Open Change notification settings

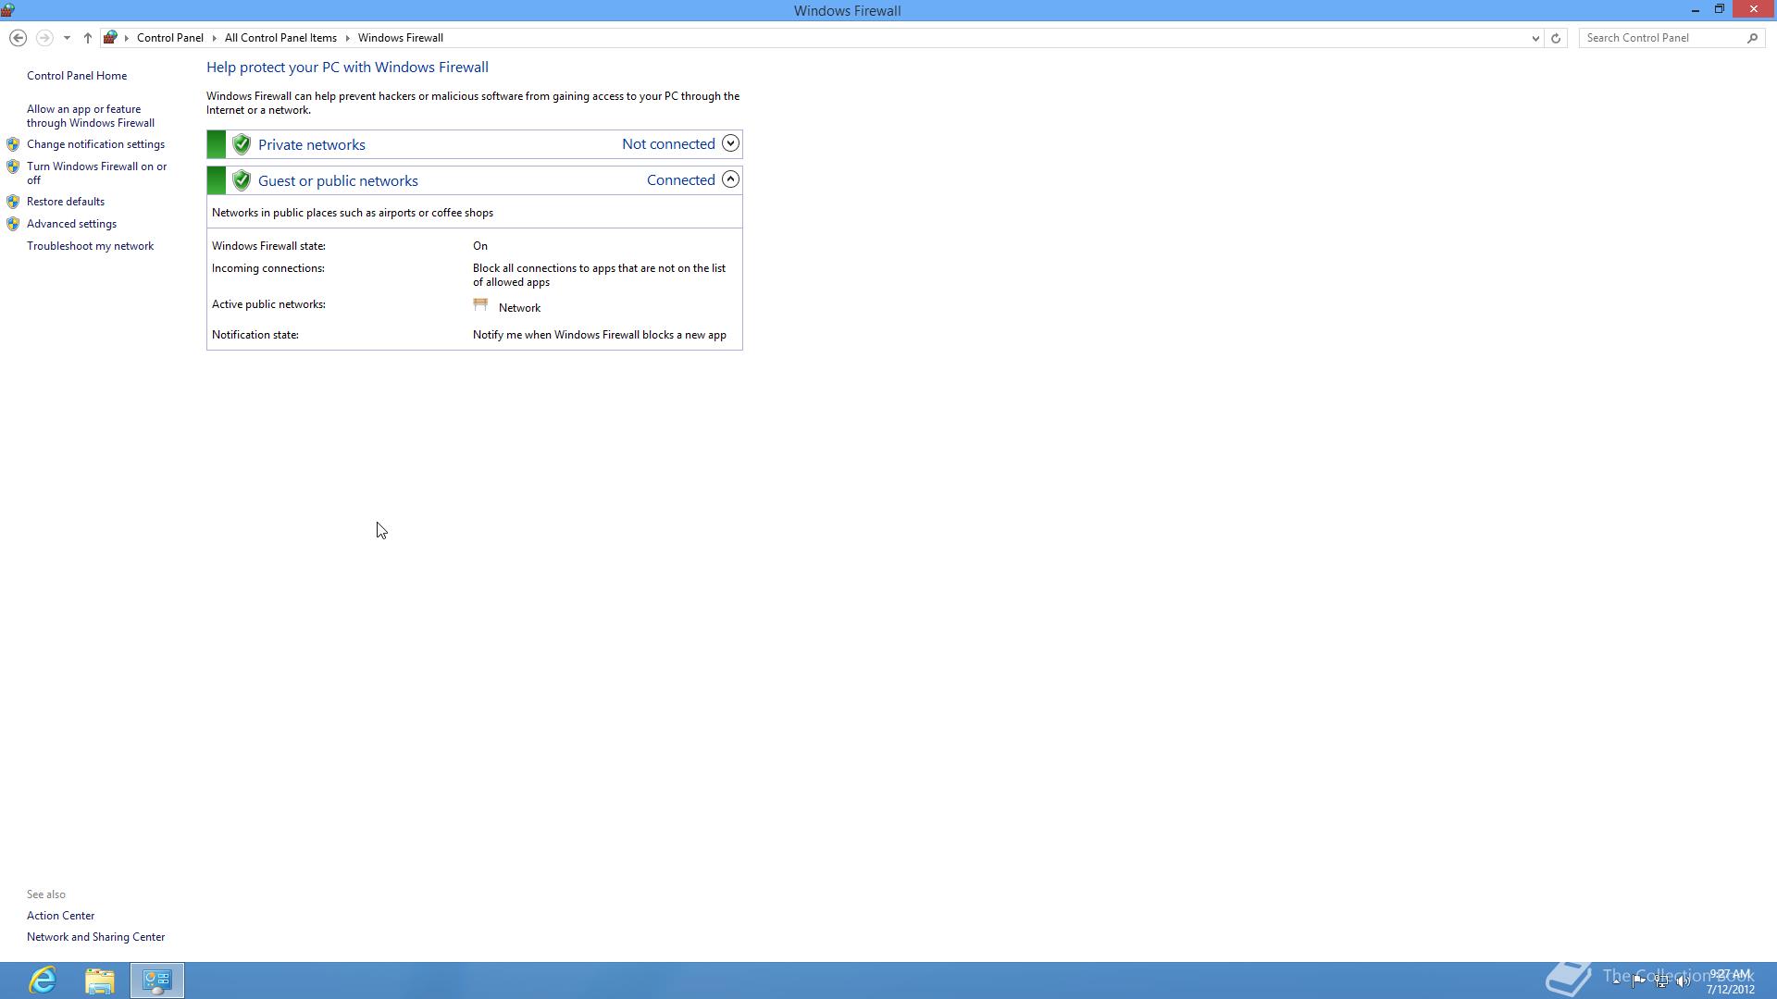click(x=95, y=144)
